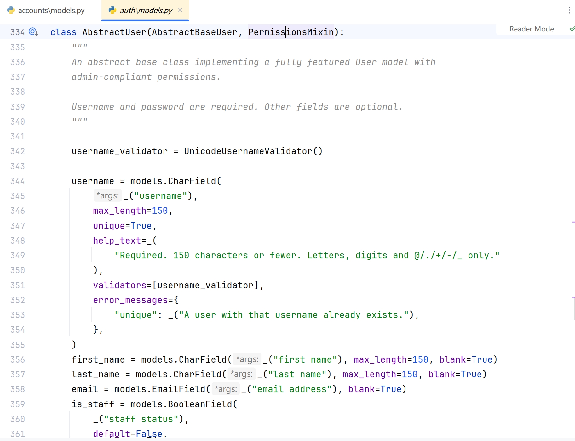Click "email address" string on line 358
Screen dimensions: 575x441
(292, 389)
